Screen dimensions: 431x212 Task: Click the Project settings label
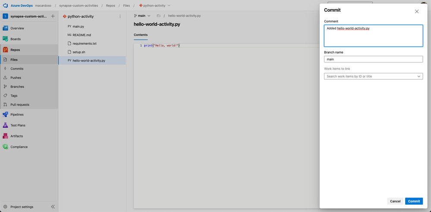[x=22, y=207]
